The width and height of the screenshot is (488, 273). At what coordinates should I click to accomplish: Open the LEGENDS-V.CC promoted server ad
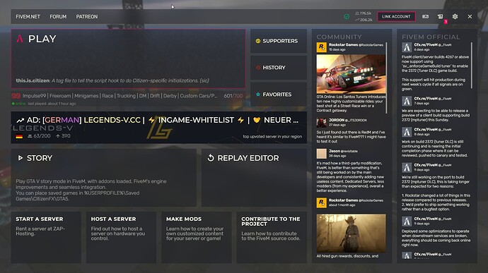(158, 128)
